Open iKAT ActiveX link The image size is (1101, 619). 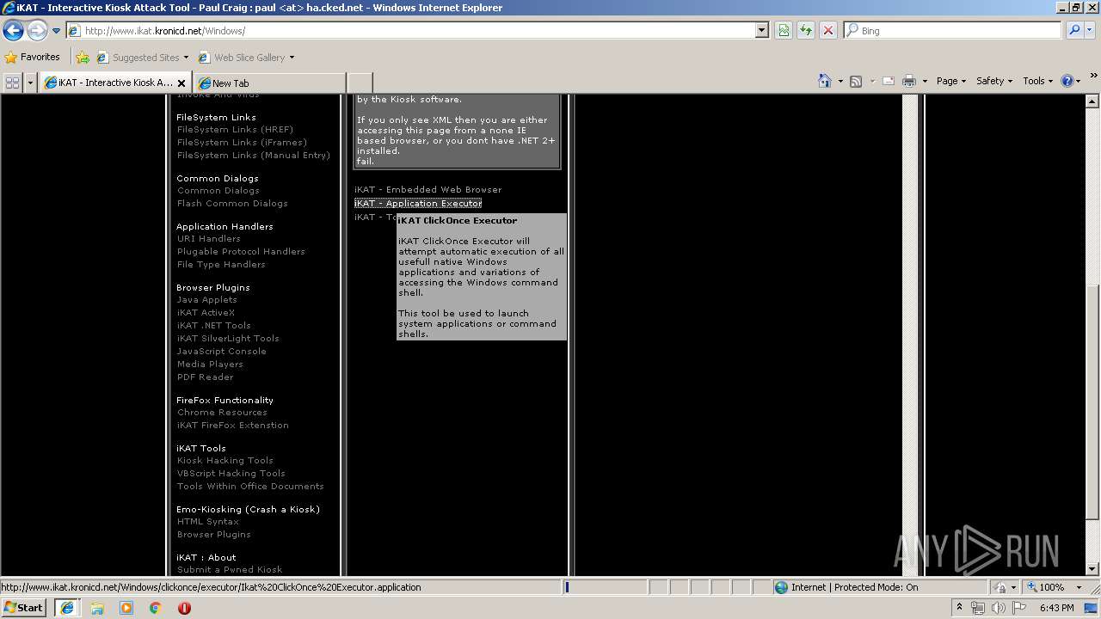[x=206, y=313]
